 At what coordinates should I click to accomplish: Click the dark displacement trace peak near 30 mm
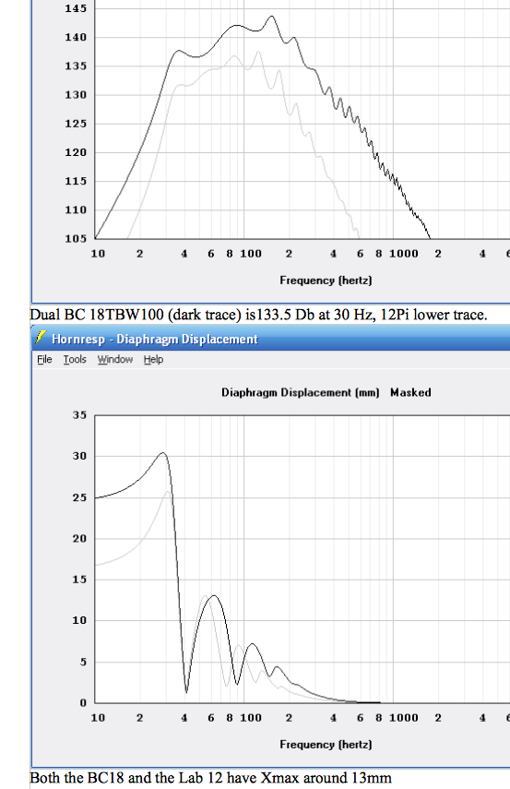163,453
